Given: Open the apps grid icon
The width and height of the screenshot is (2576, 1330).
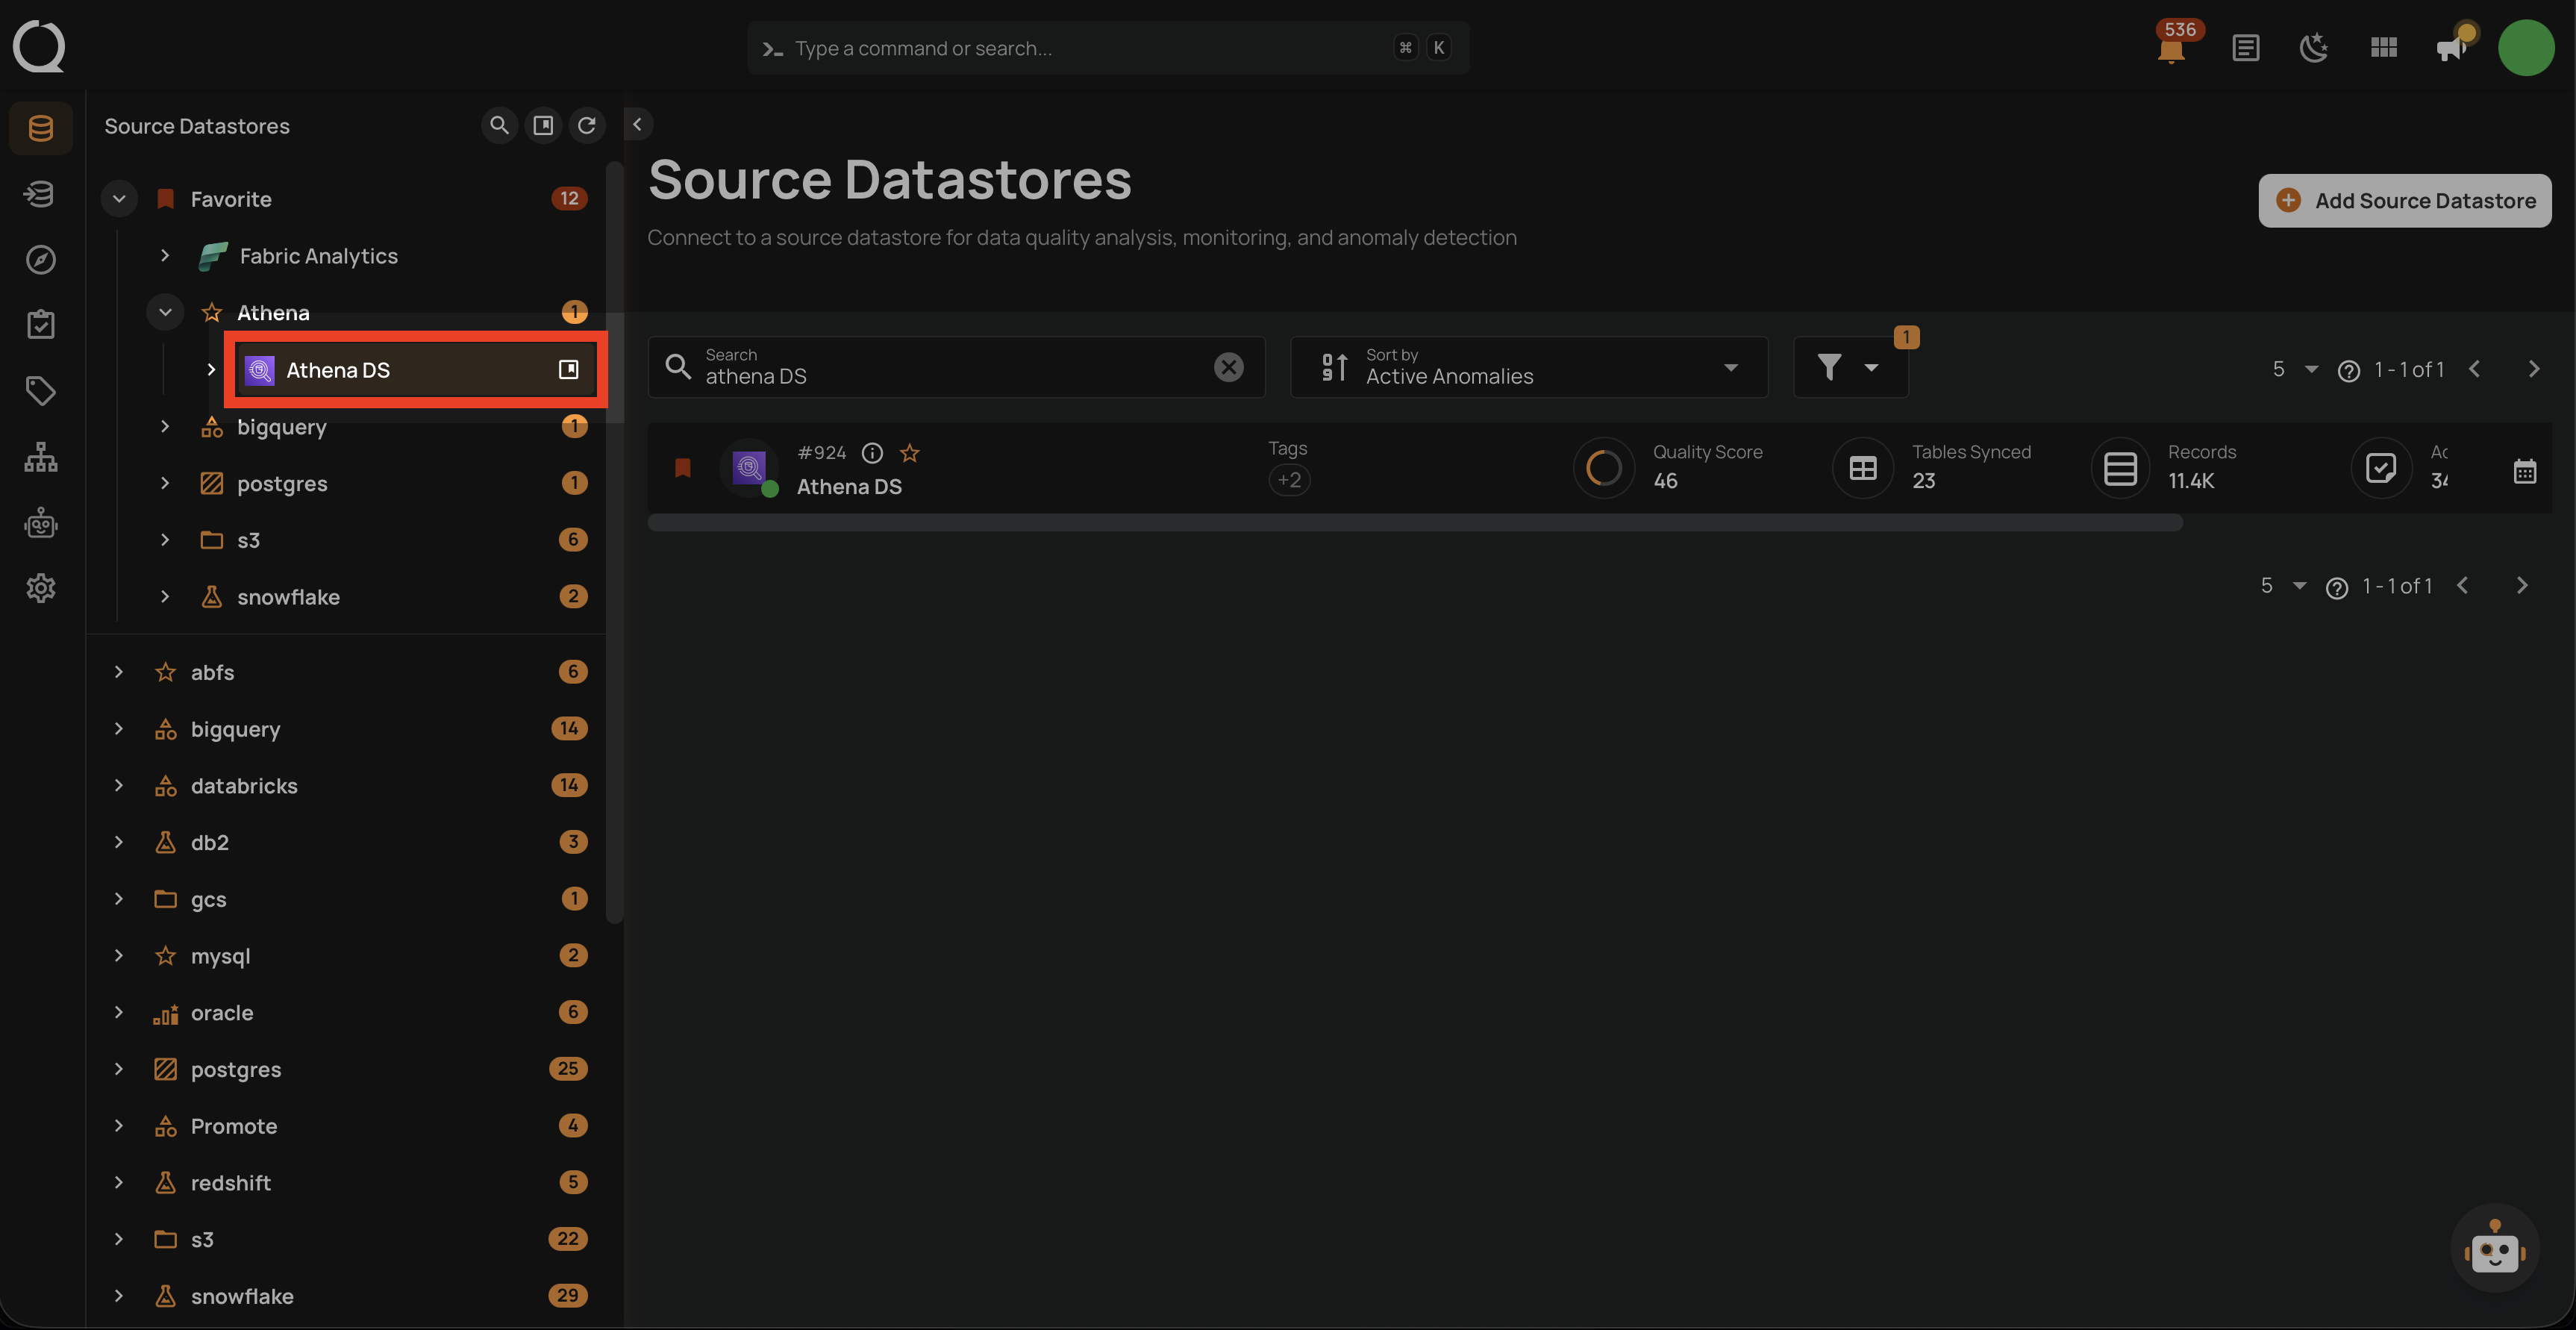Looking at the screenshot, I should 2384,47.
